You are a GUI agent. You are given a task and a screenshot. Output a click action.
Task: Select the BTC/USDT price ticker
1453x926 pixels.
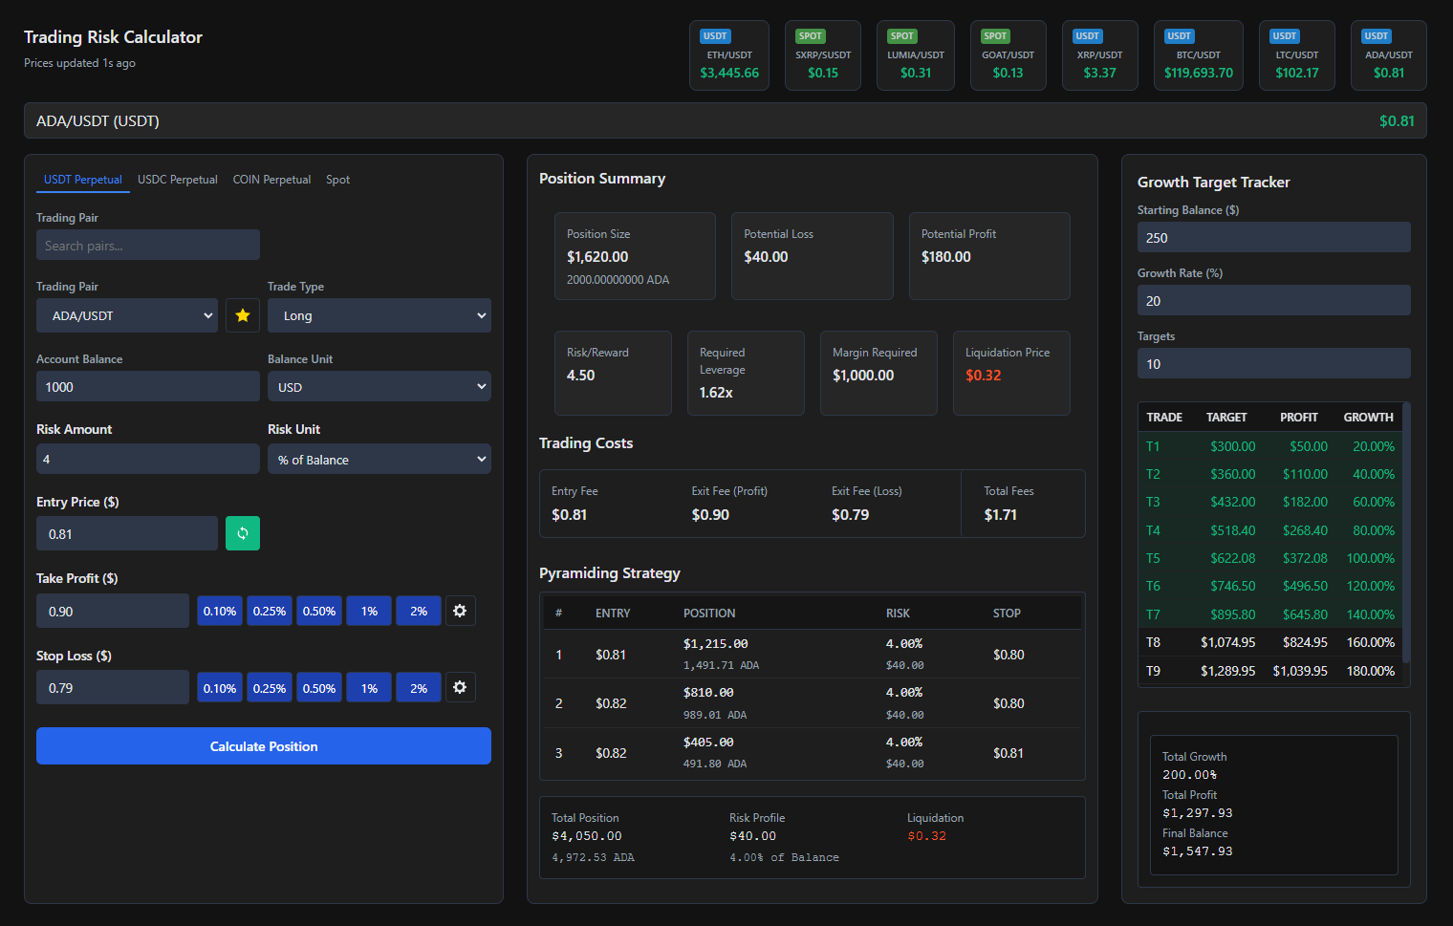[x=1198, y=54]
